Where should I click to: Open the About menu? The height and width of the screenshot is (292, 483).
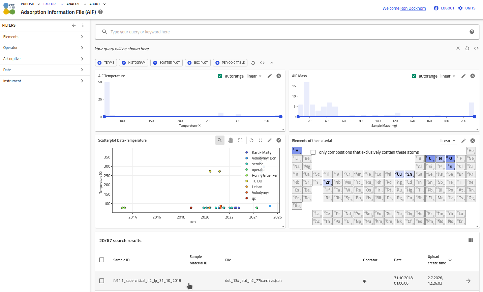[98, 4]
